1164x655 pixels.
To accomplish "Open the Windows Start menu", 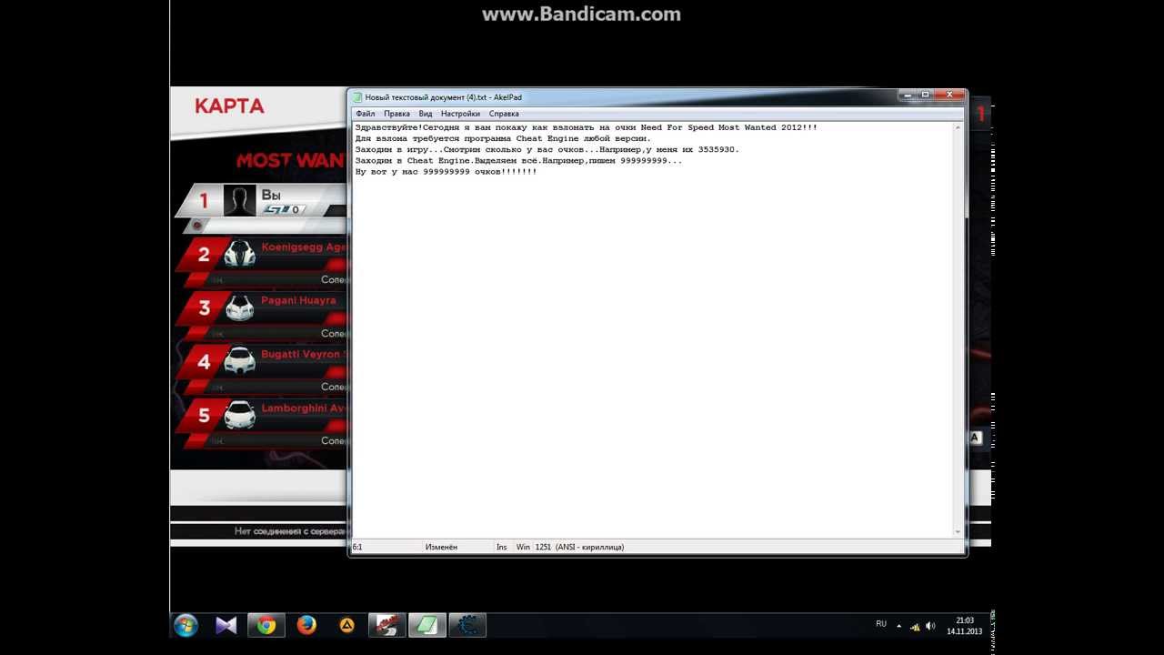I will click(x=186, y=625).
